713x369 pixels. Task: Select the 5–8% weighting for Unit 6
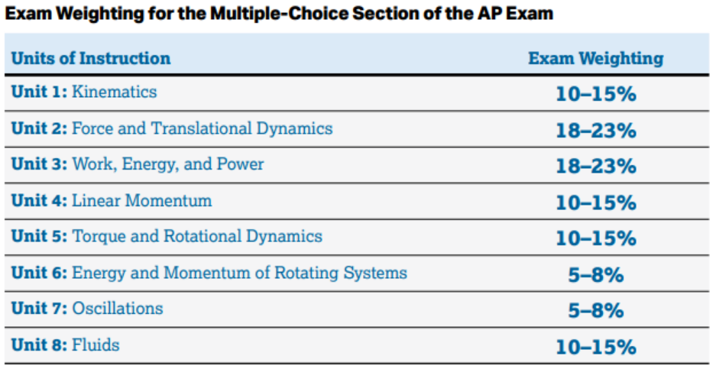coord(595,275)
